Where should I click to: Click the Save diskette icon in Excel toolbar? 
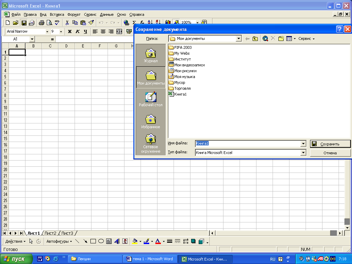[x=24, y=22]
